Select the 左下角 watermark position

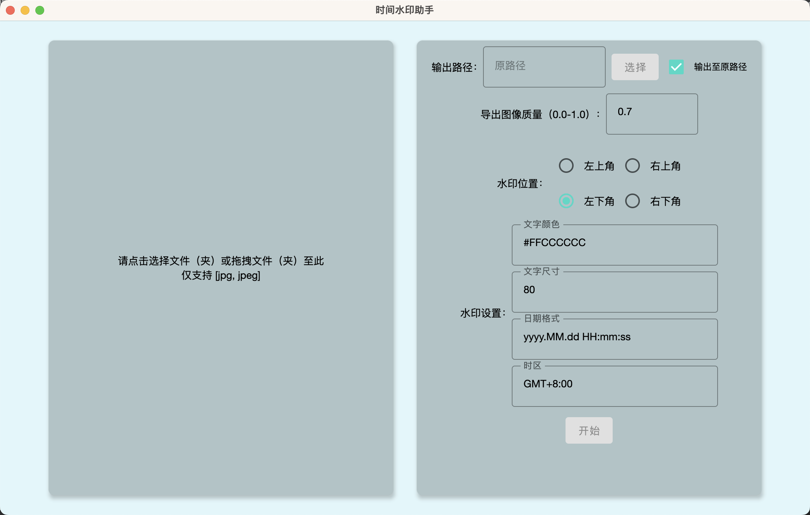[x=566, y=201]
